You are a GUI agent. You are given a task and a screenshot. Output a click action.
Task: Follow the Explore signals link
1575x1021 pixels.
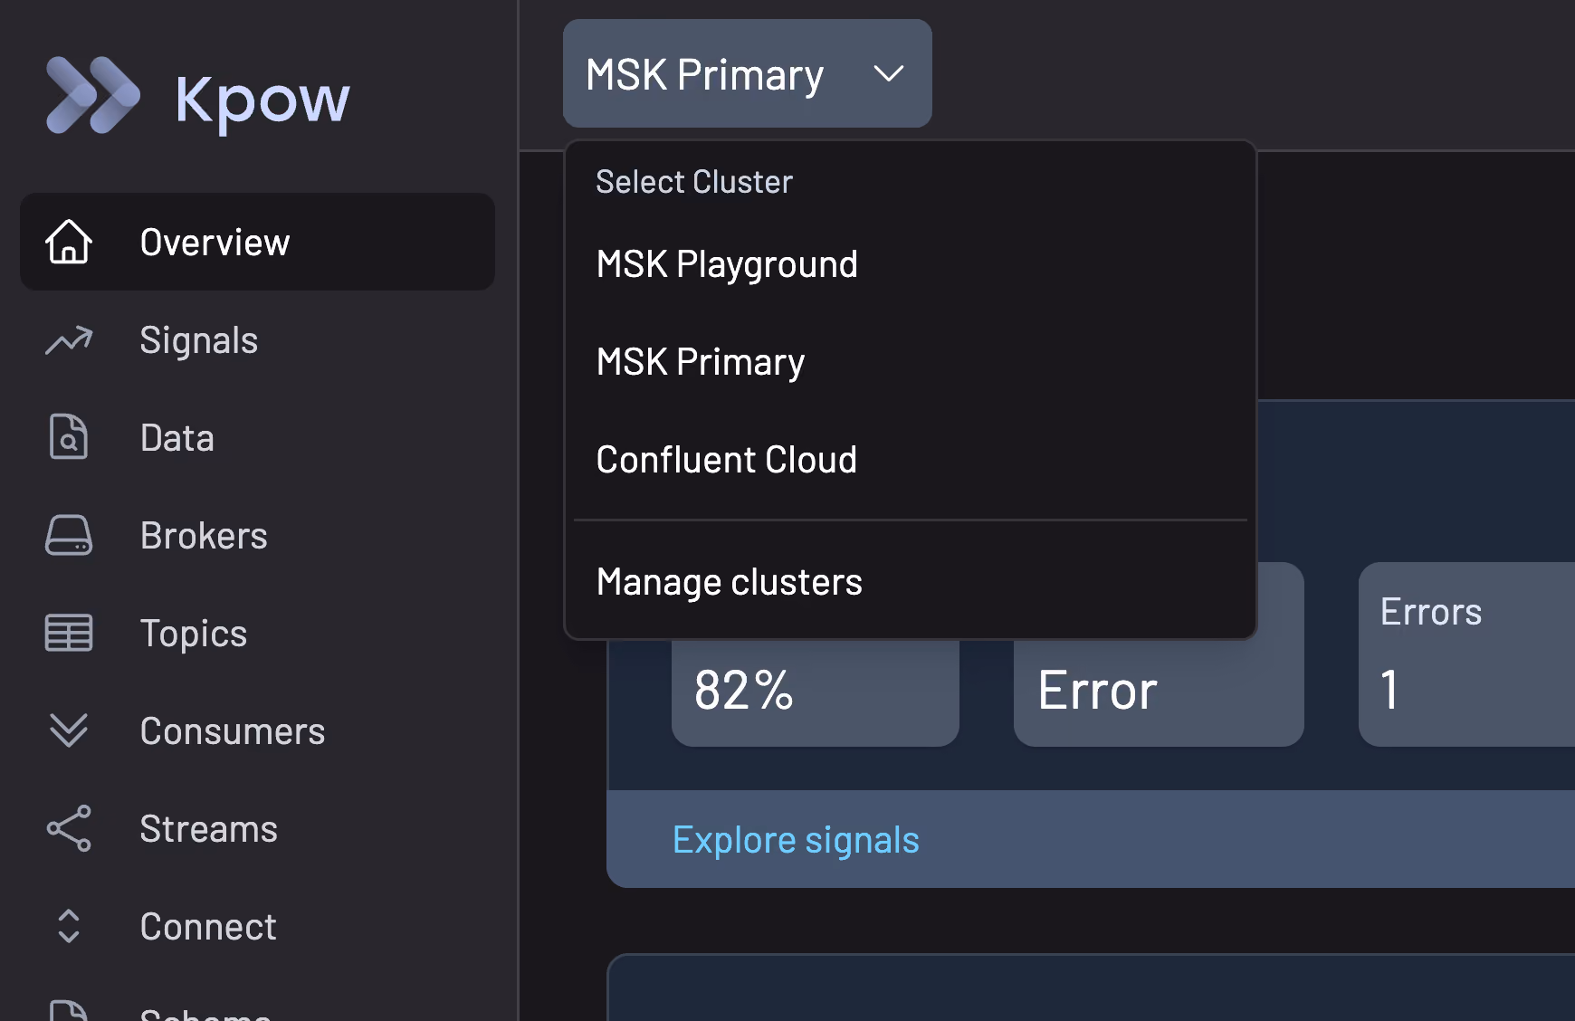coord(796,840)
